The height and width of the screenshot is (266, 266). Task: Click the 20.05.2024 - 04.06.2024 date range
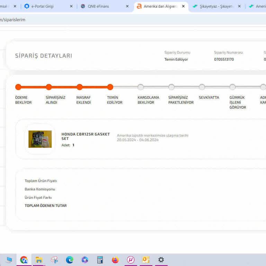tap(138, 140)
